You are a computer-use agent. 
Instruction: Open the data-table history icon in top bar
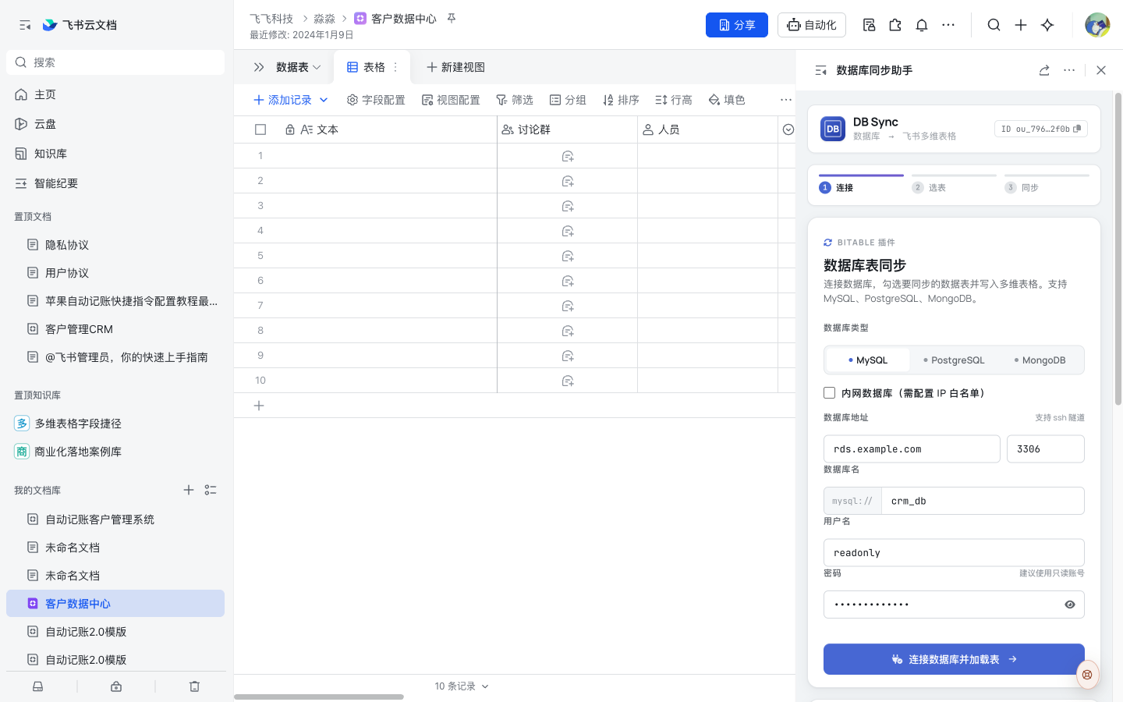[x=869, y=25]
